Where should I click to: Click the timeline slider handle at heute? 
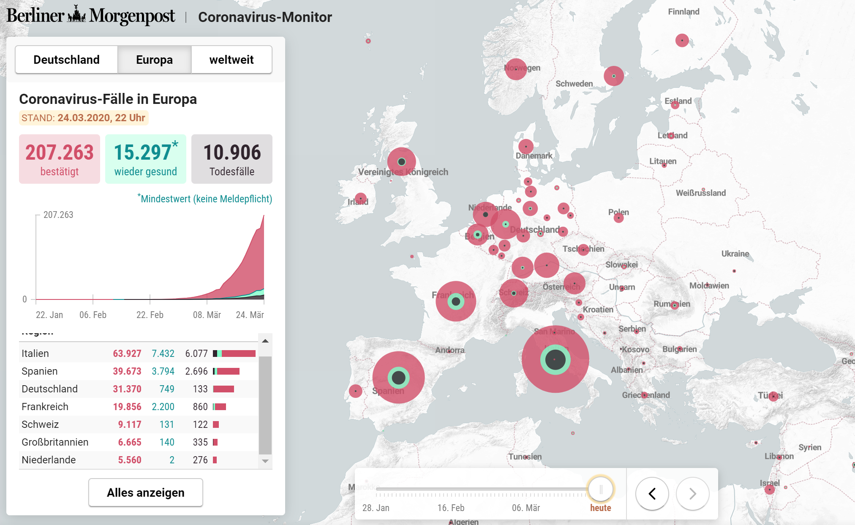tap(600, 490)
